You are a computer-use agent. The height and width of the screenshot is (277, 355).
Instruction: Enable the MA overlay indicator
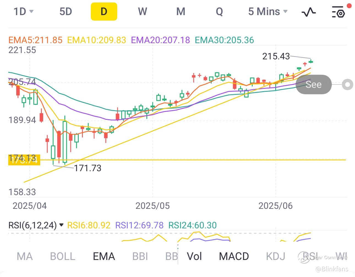pyautogui.click(x=24, y=256)
